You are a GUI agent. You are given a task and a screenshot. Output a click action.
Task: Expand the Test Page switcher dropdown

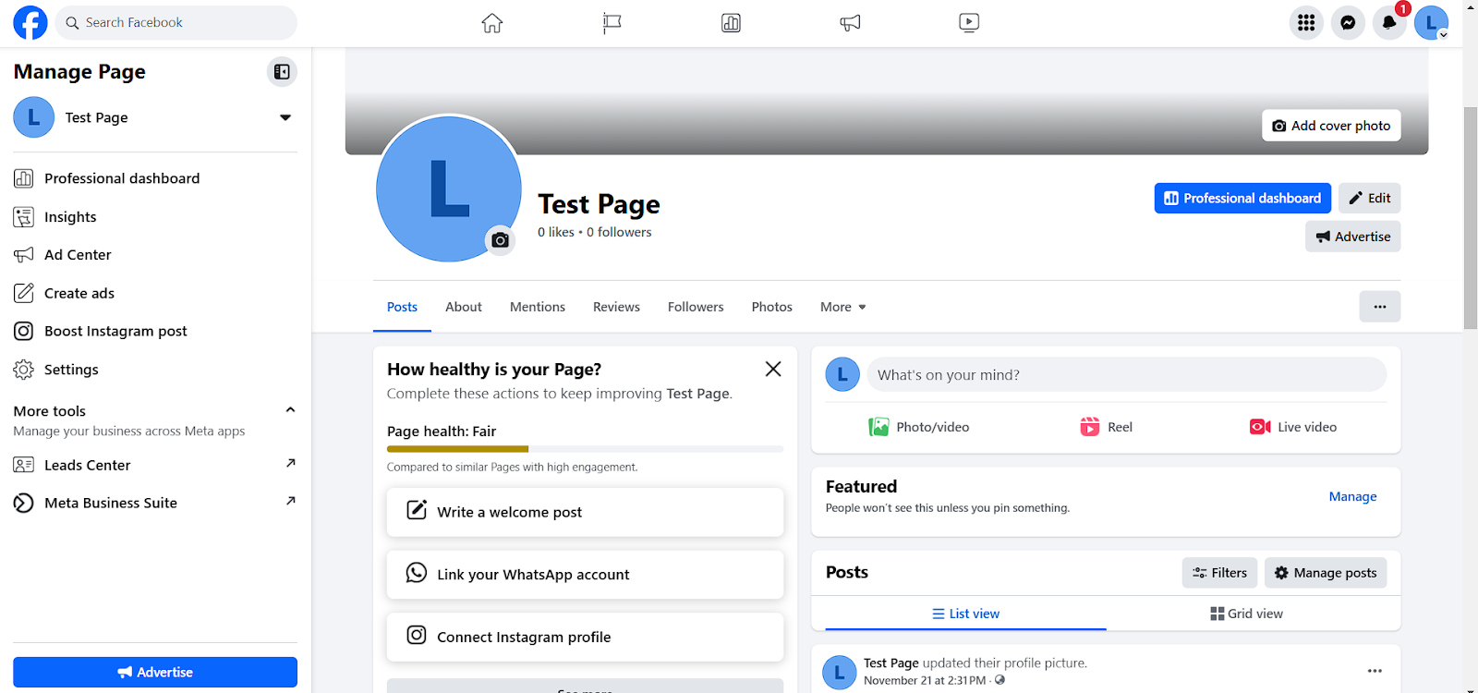285,117
